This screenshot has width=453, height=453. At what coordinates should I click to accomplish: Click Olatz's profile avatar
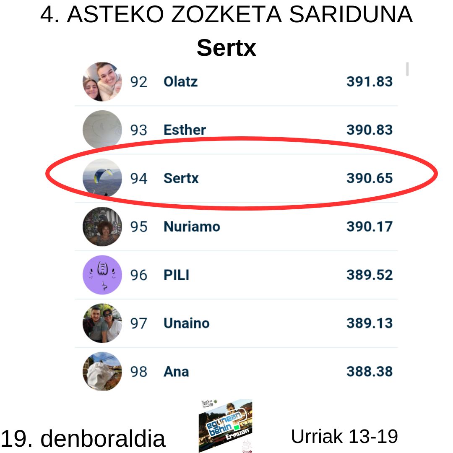pos(102,82)
